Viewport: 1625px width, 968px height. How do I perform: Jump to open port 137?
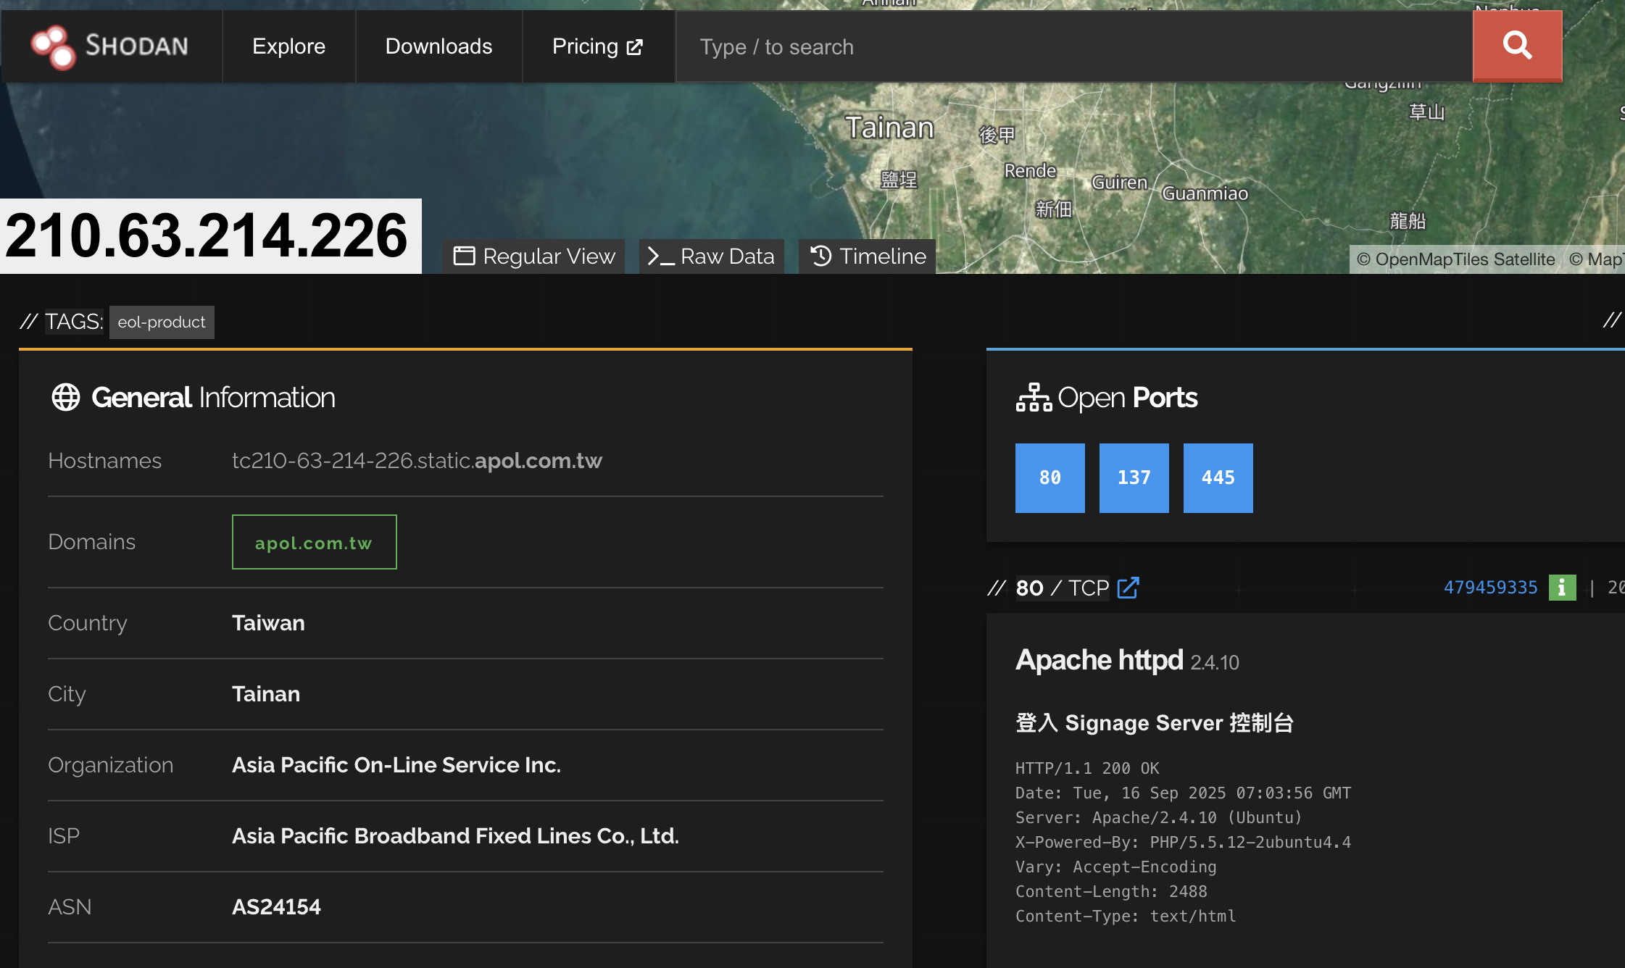point(1134,477)
